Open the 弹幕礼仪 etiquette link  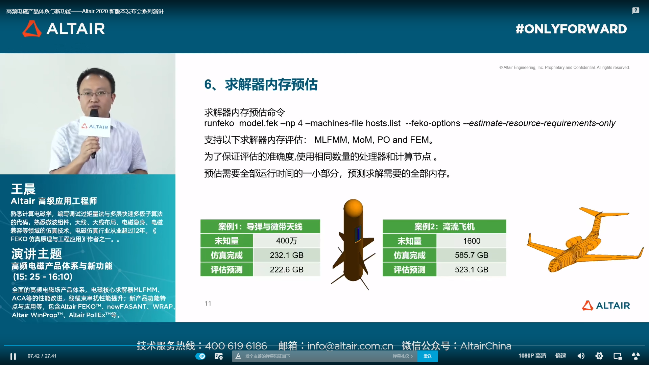point(403,356)
